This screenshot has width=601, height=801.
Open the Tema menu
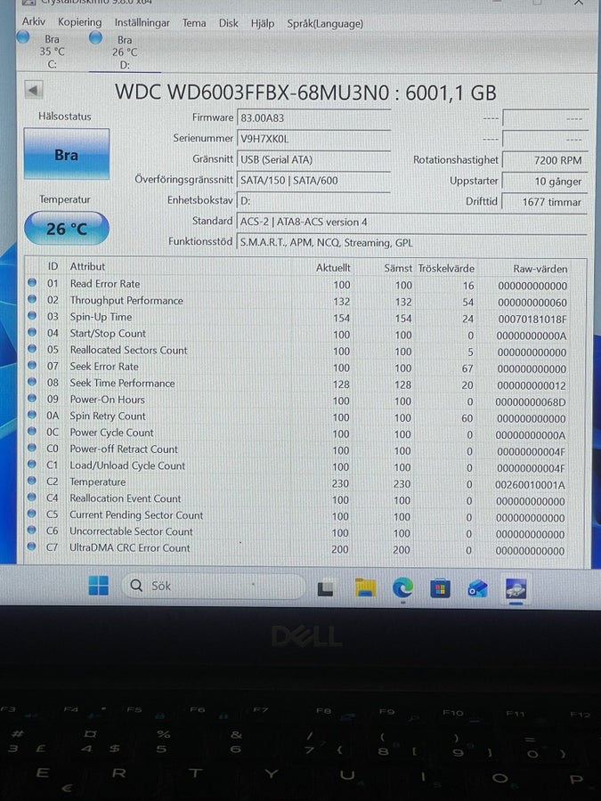pos(194,23)
